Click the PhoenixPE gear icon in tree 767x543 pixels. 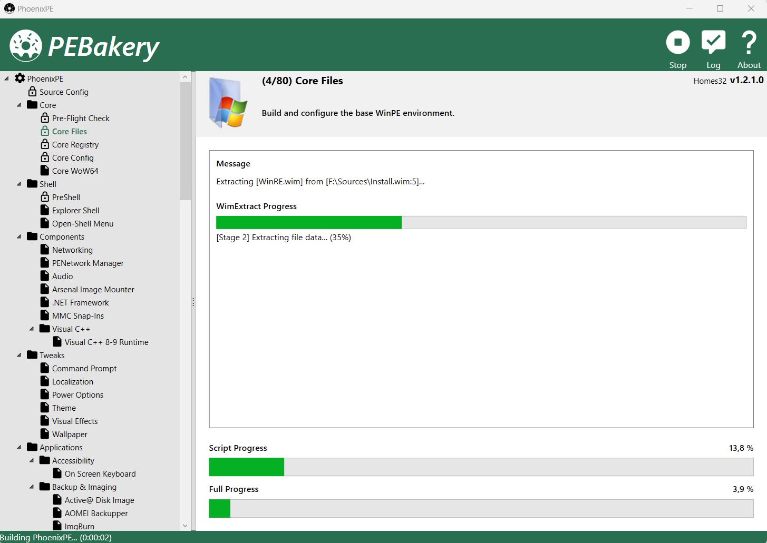20,78
